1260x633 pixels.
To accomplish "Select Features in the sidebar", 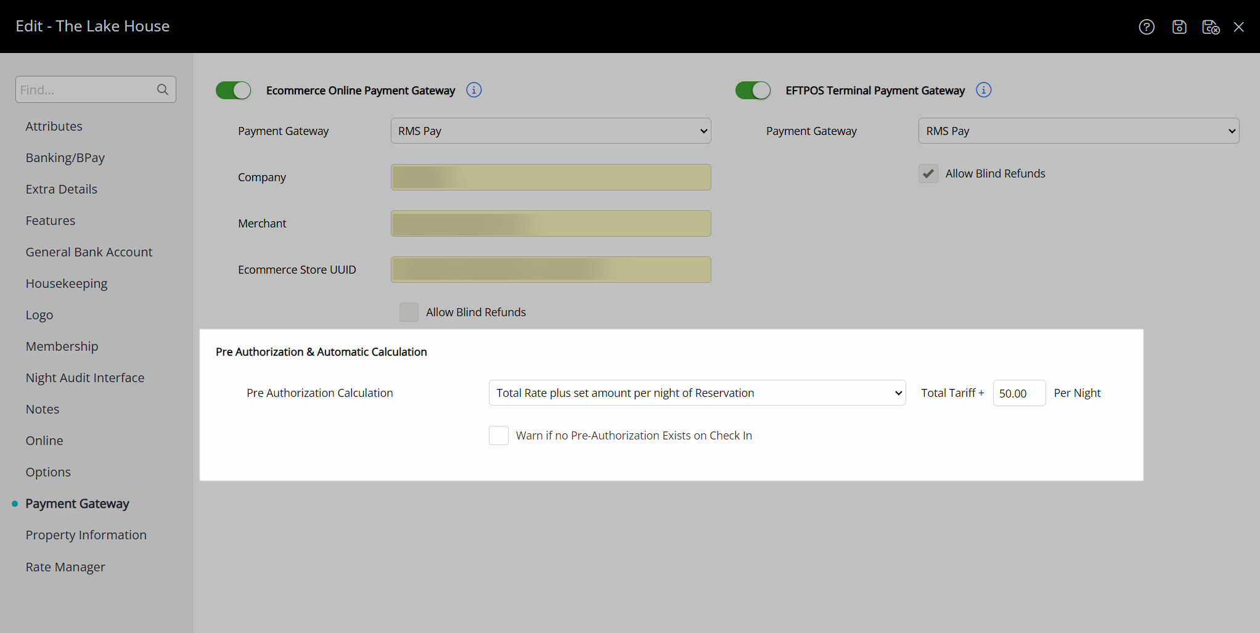I will [50, 220].
